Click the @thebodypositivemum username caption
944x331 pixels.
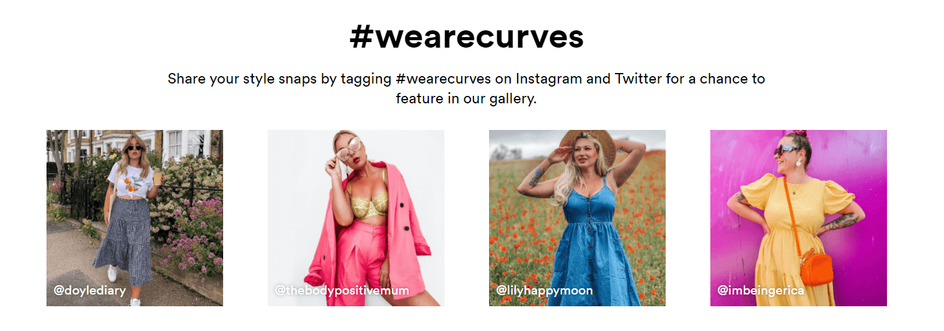click(342, 290)
